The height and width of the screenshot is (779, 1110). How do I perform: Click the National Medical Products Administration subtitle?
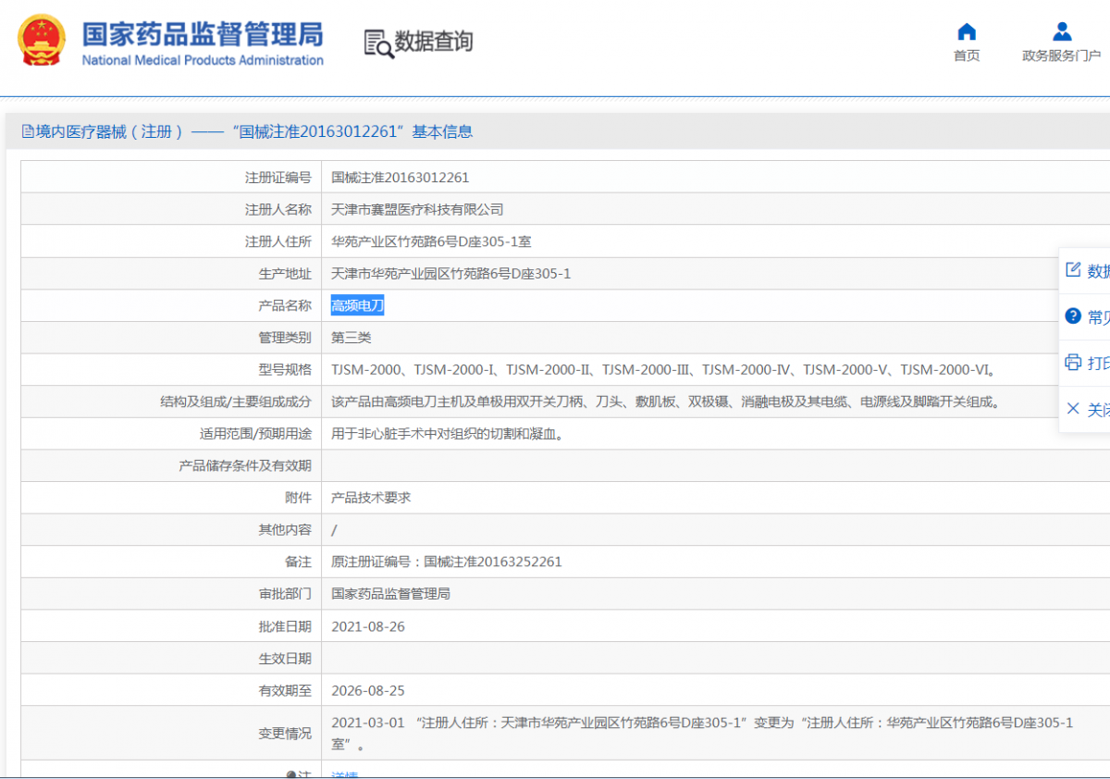pos(203,60)
